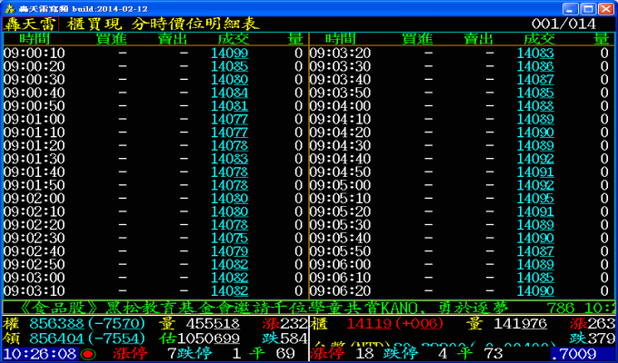Click the right 時間 column header
Image resolution: width=618 pixels, height=363 pixels.
tap(341, 39)
